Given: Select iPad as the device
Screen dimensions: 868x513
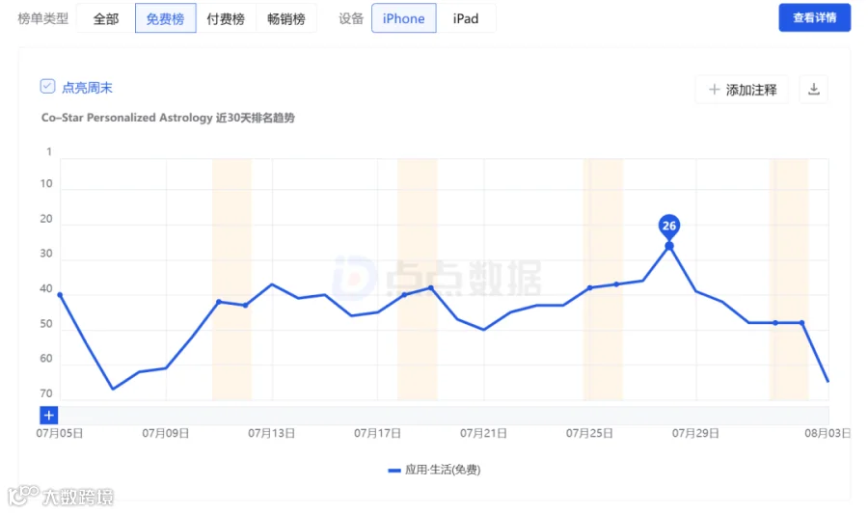Looking at the screenshot, I should (466, 18).
